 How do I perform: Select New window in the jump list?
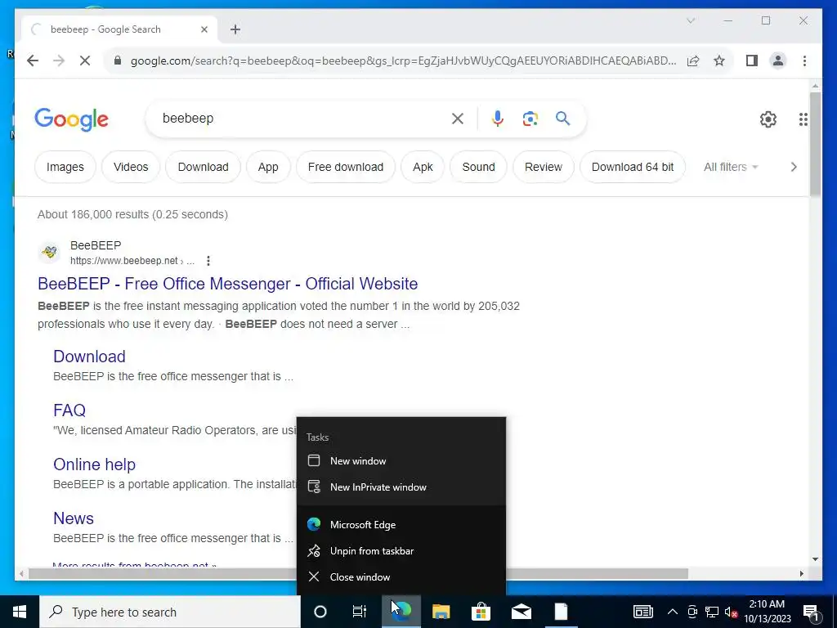click(x=401, y=461)
